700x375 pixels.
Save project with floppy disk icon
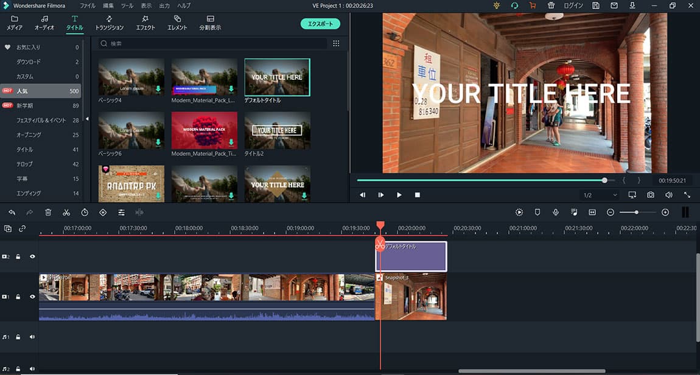click(x=596, y=6)
